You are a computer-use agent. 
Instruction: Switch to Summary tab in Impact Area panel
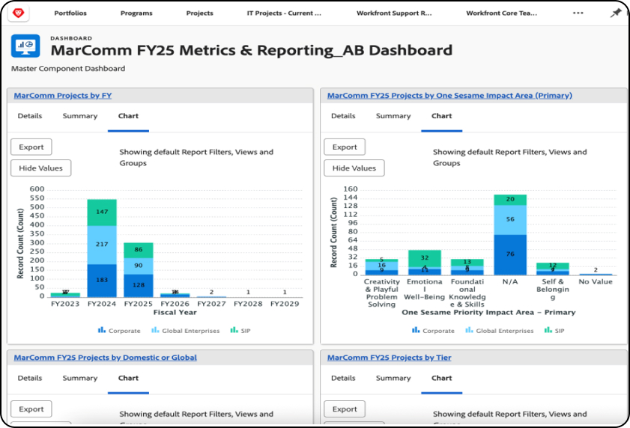tap(393, 116)
